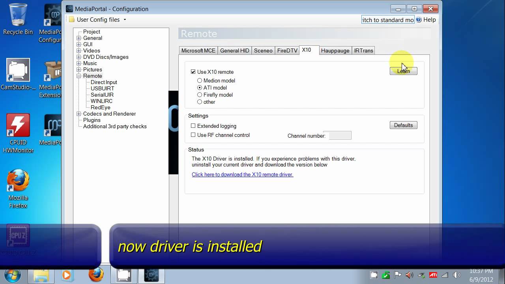
Task: Click the green security tray icon
Action: 386,275
